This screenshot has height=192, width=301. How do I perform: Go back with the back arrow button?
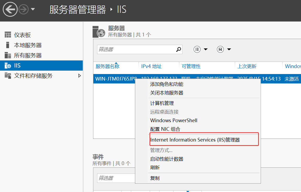(10, 9)
